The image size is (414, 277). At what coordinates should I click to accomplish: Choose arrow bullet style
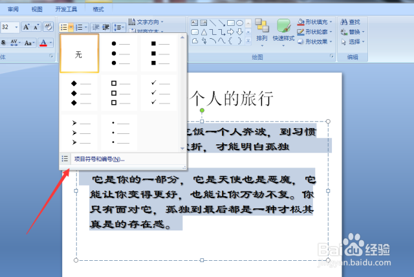click(x=79, y=133)
